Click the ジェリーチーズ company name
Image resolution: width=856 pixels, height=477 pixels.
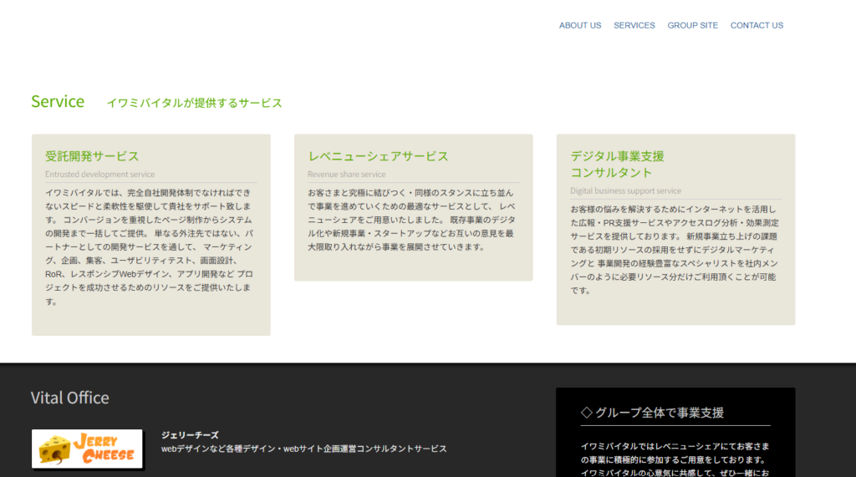(x=190, y=435)
